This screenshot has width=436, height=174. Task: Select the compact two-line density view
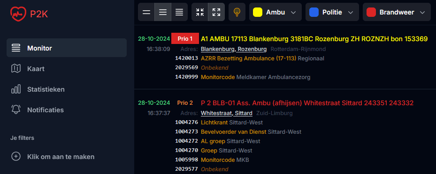coord(146,12)
